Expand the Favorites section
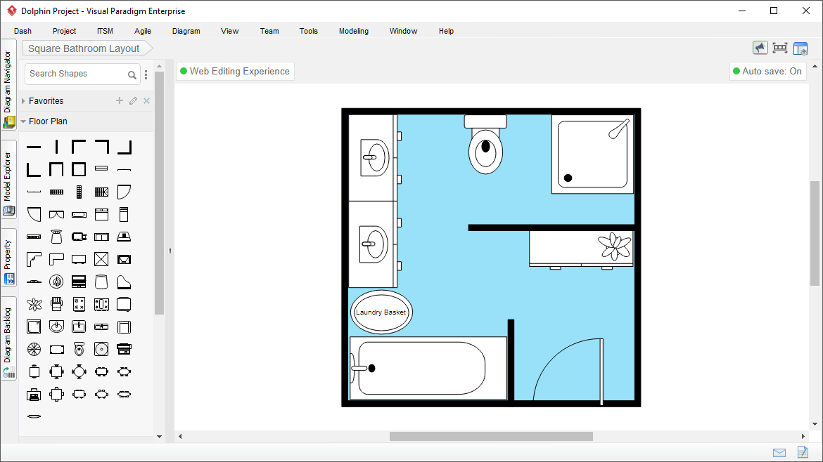Screen dimensions: 823x462 tap(23, 101)
